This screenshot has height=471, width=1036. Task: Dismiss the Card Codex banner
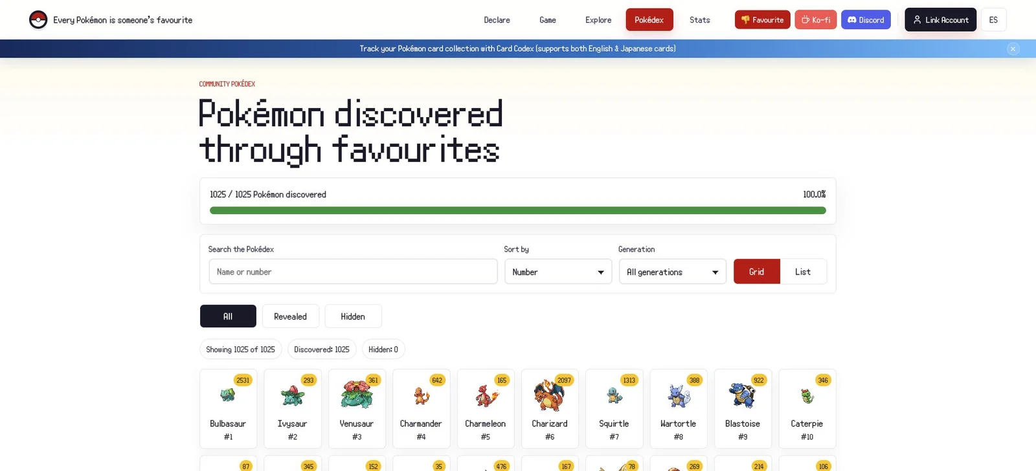1013,49
